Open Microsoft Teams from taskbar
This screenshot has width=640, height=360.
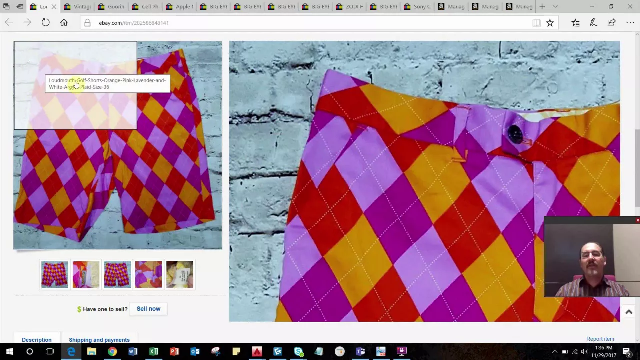tap(360, 352)
